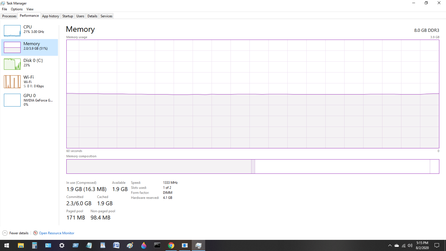Switch to the App history tab
446x251 pixels.
[x=50, y=16]
